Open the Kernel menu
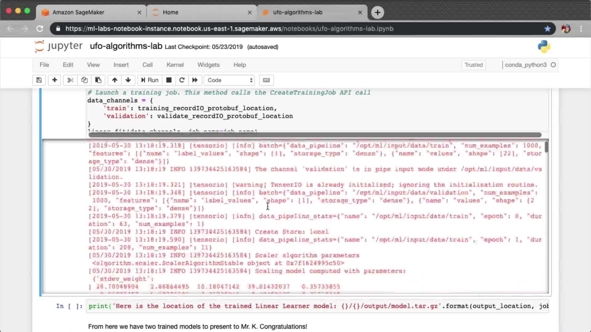 tap(175, 65)
